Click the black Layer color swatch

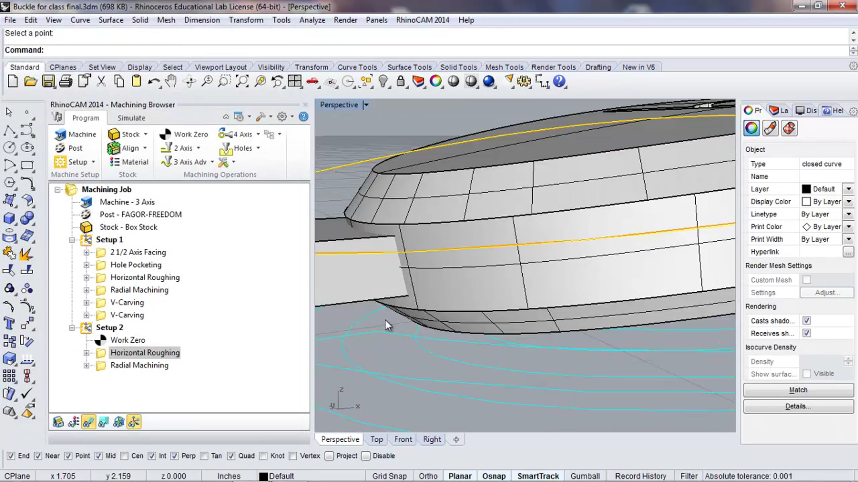[806, 189]
